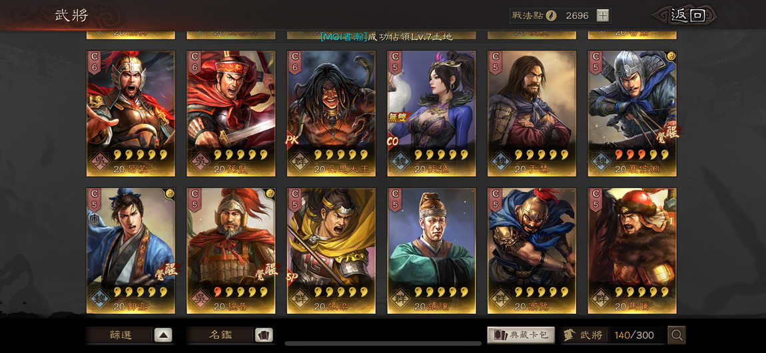Open the magnifier search icon
The image size is (766, 353).
(x=677, y=335)
